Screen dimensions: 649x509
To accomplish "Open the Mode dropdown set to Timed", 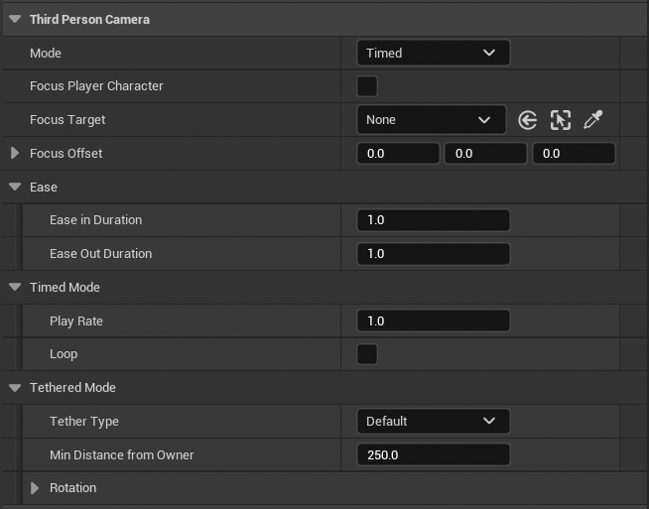I will pos(433,53).
